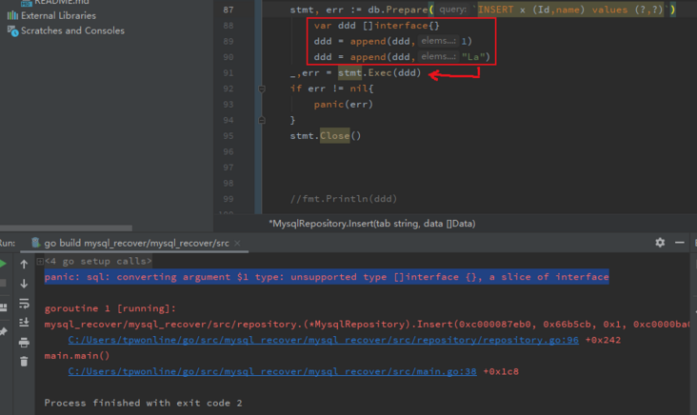697x415 pixels.
Task: Rerun the program with green play icon
Action: pyautogui.click(x=2, y=264)
